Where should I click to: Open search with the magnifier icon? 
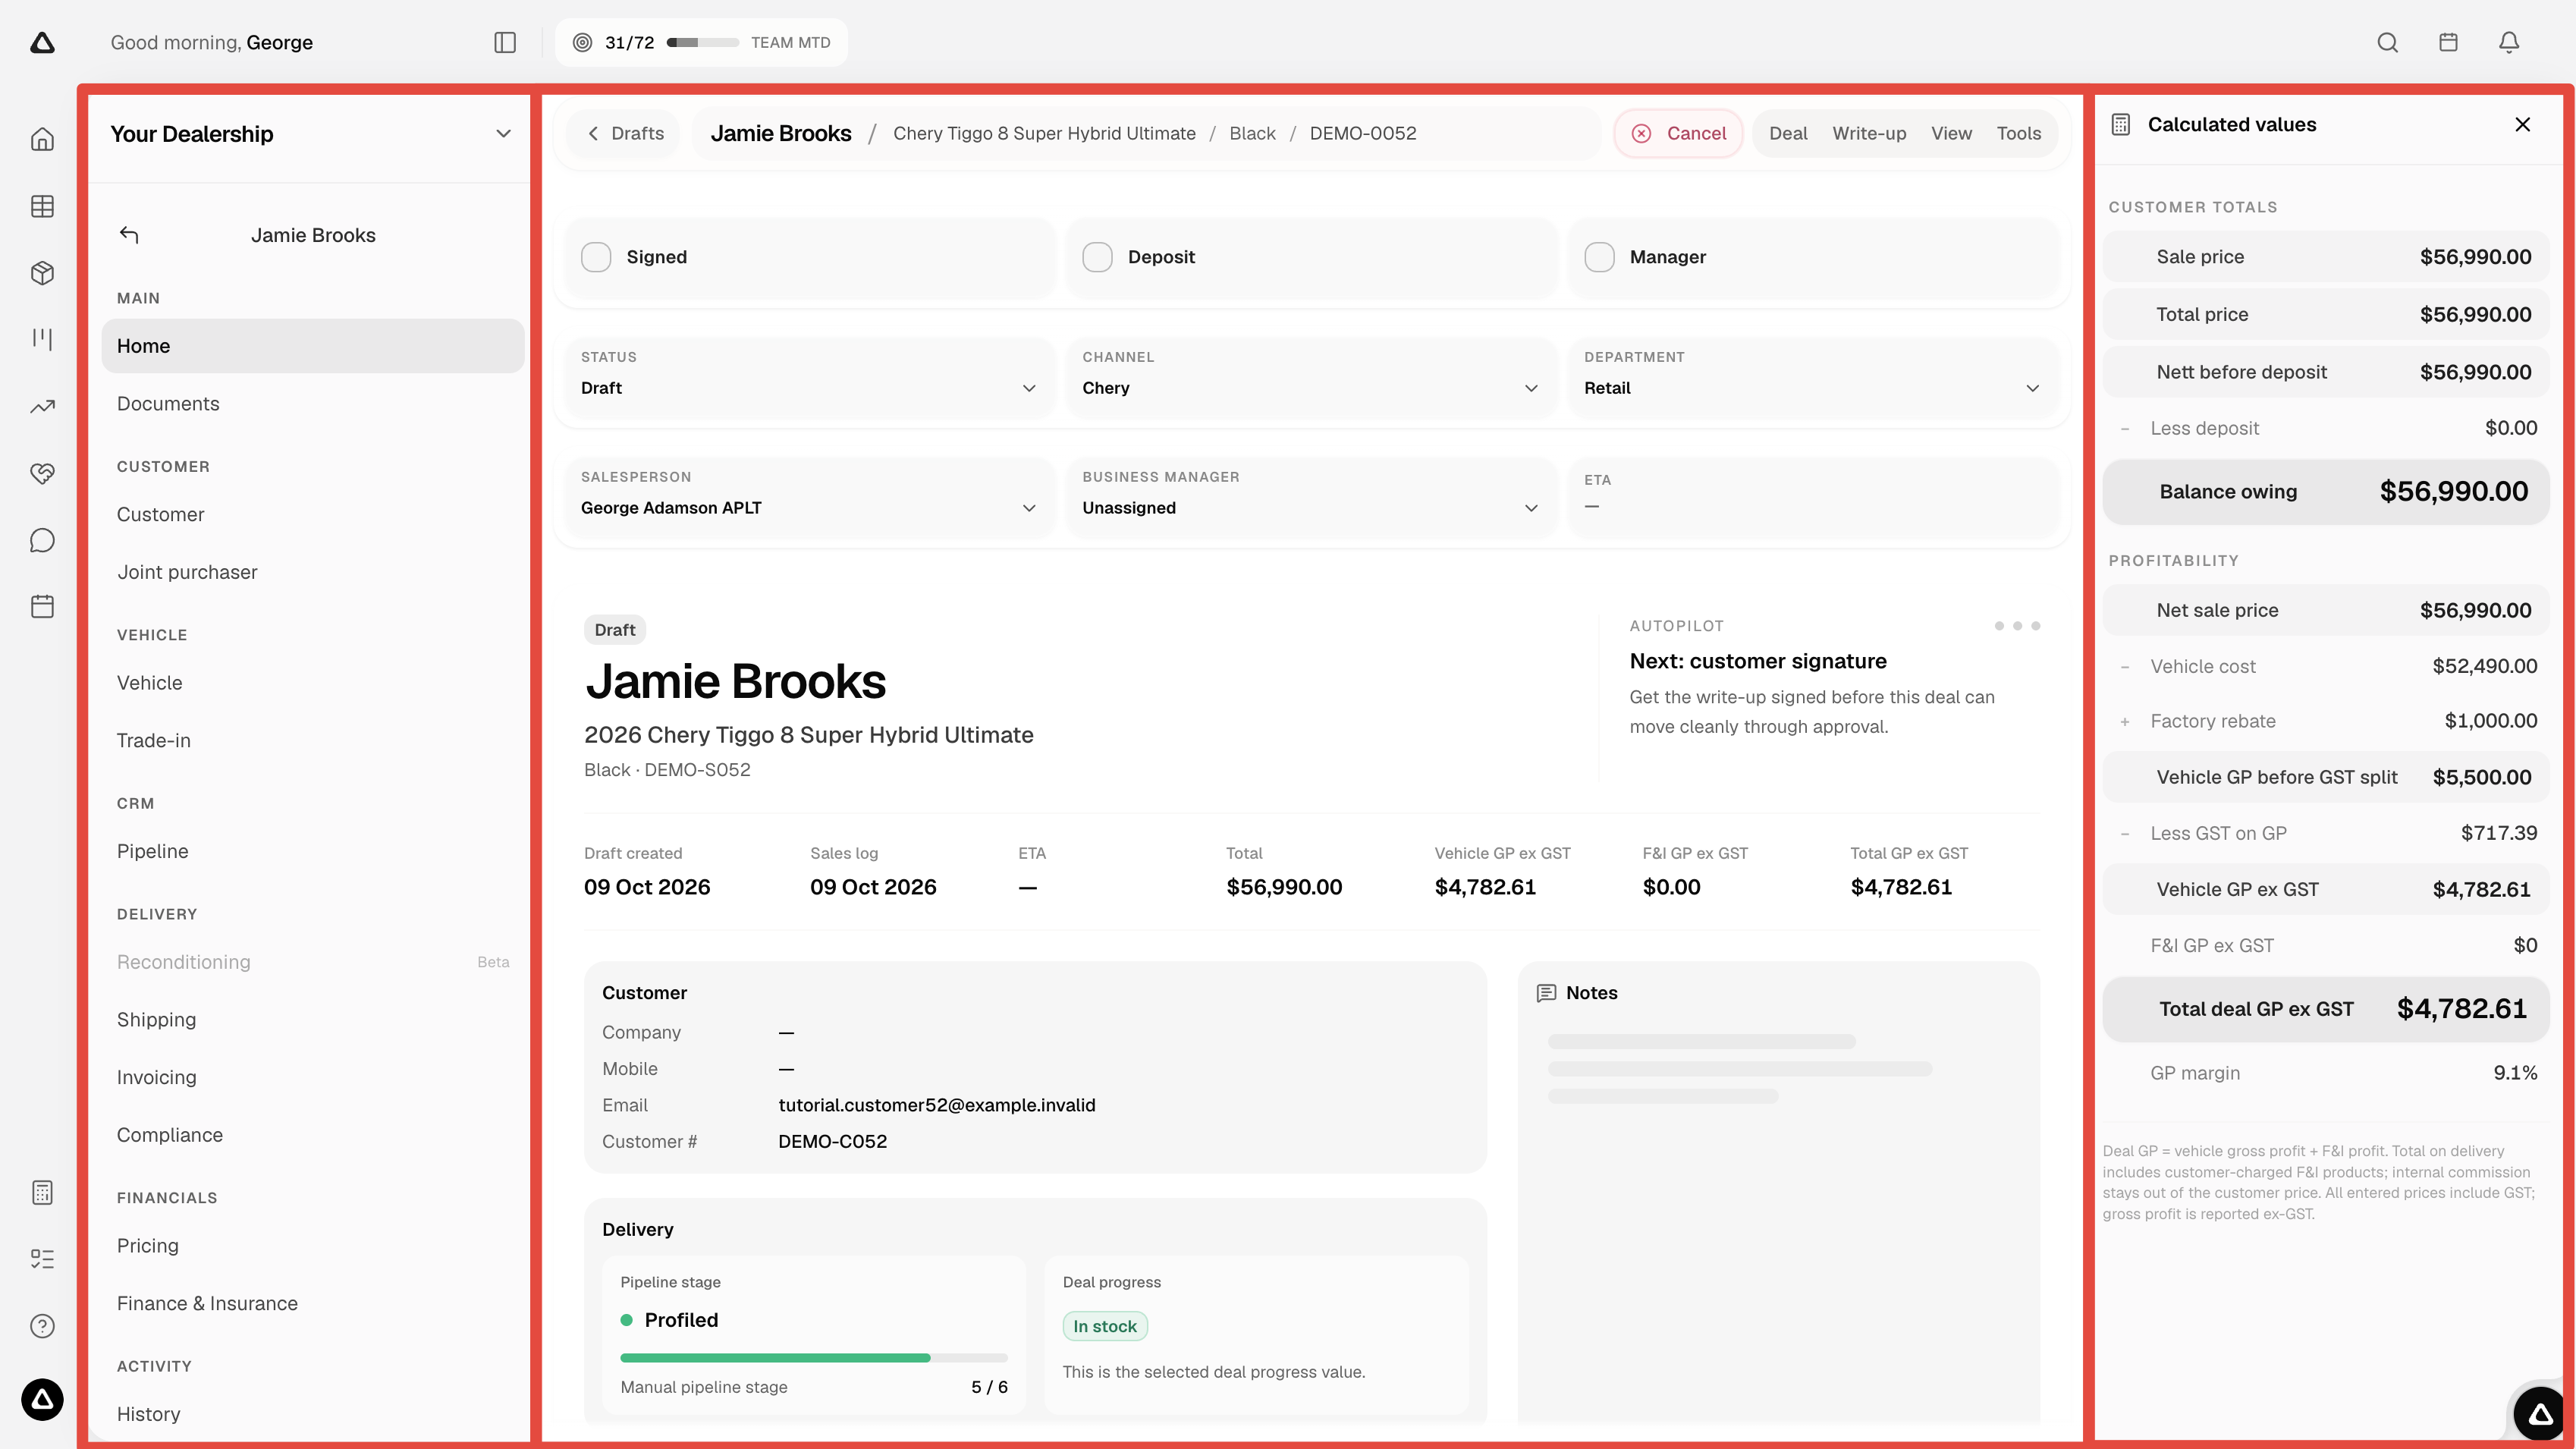pos(2388,42)
